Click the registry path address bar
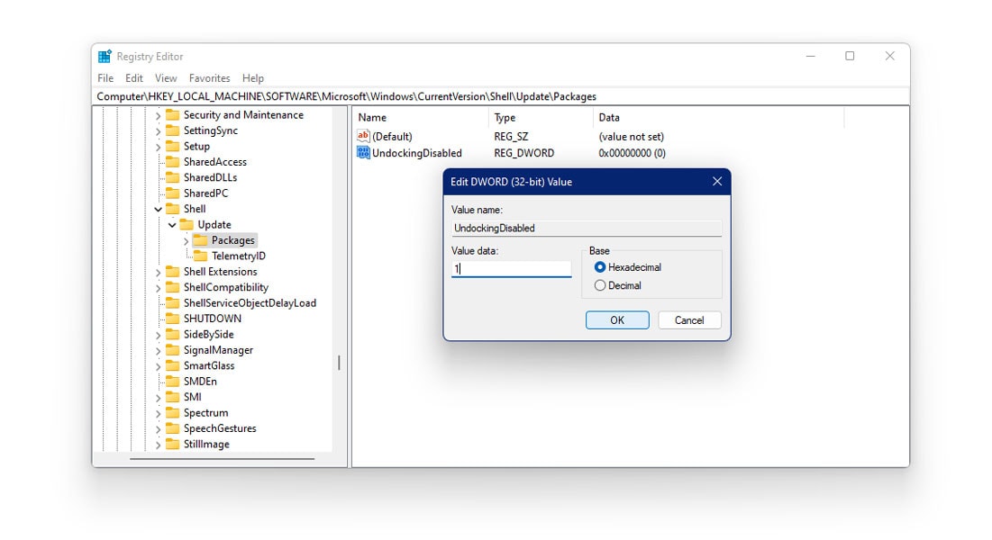Screen dimensions: 992x540 pyautogui.click(x=500, y=96)
